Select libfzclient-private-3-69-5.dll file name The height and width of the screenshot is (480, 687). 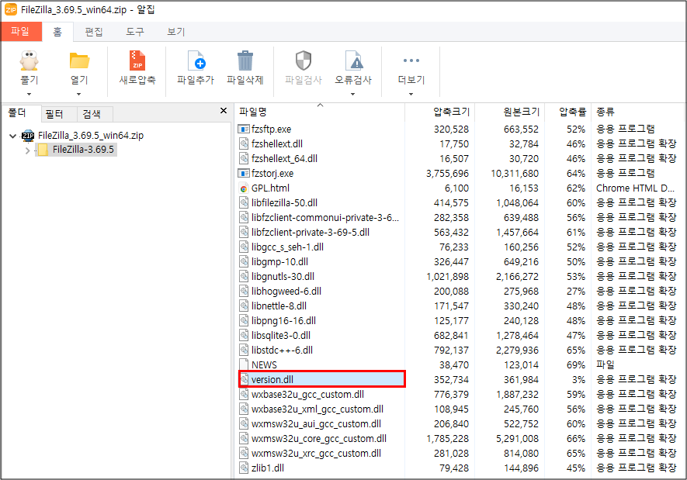click(311, 233)
